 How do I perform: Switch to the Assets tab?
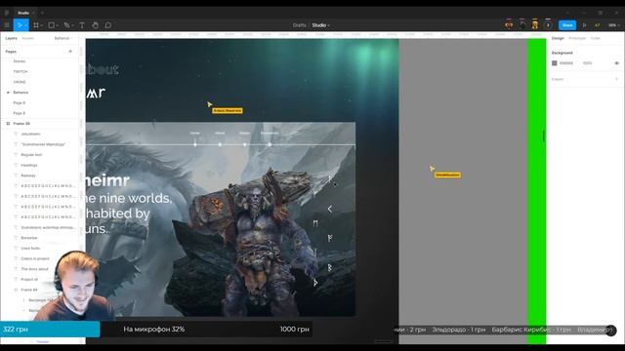27,38
